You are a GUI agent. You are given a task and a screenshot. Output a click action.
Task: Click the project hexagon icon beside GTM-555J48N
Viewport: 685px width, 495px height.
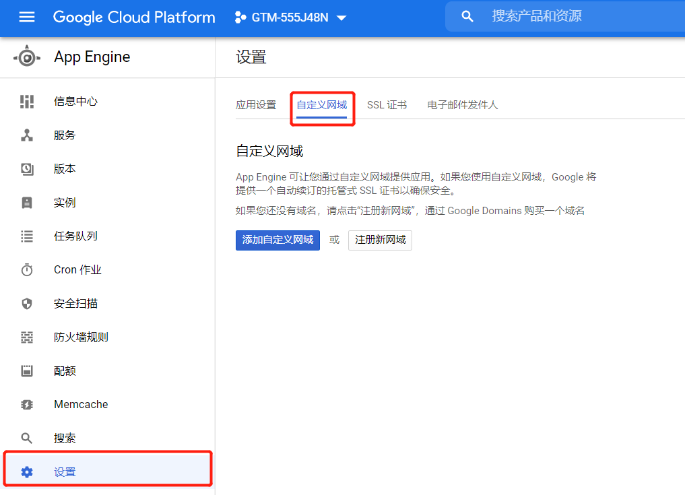[240, 17]
